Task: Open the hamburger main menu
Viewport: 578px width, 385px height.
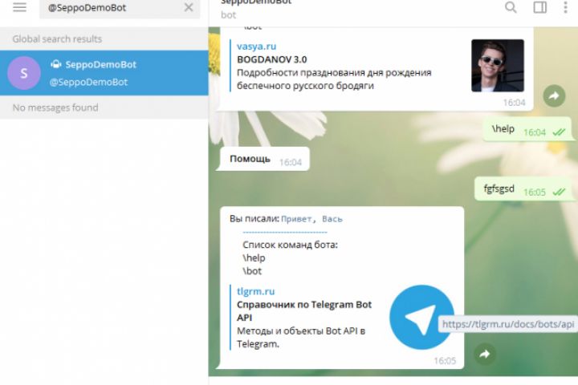Action: pos(19,7)
